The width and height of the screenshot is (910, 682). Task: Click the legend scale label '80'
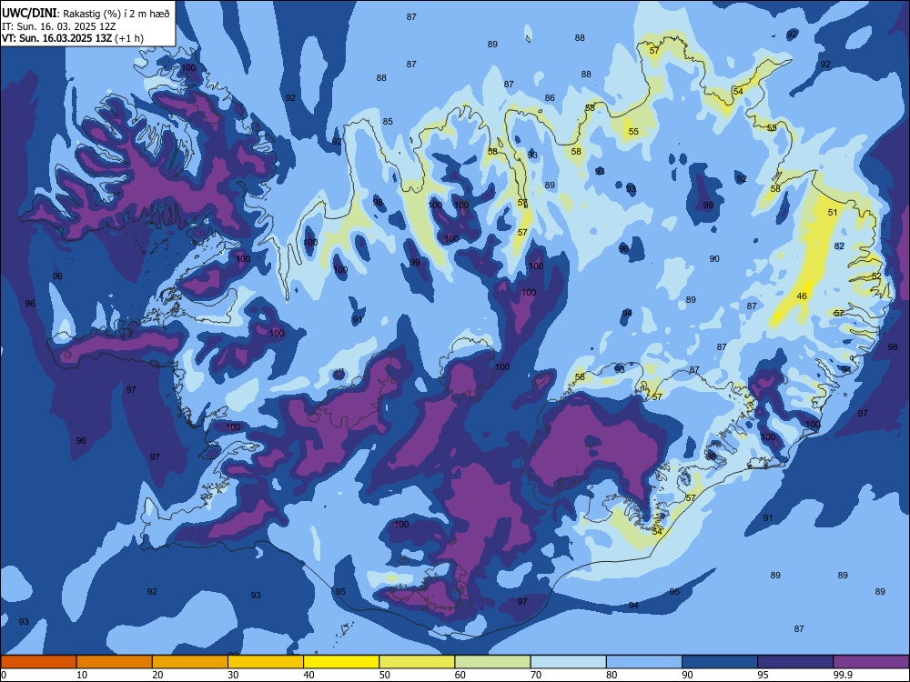click(x=612, y=675)
